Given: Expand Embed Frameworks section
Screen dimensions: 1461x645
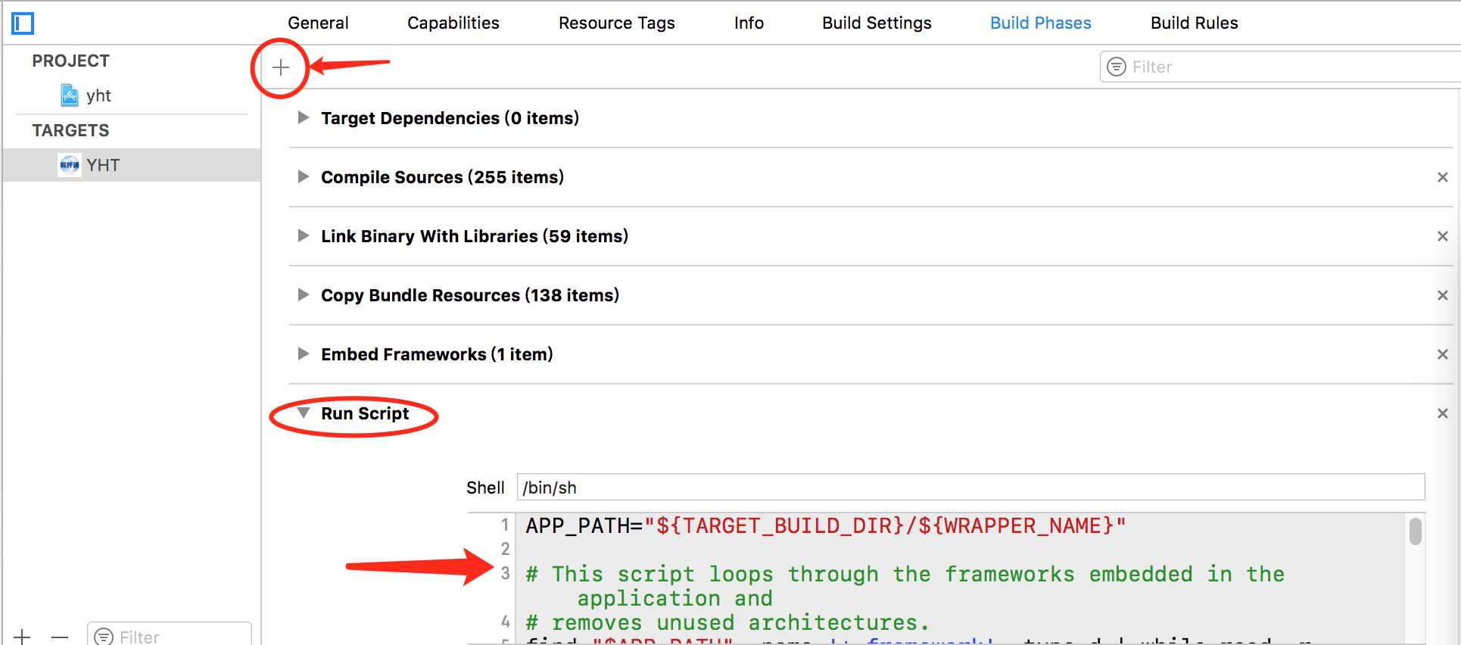Looking at the screenshot, I should point(304,354).
